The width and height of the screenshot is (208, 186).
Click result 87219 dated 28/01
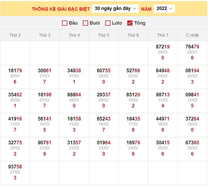(x=163, y=47)
